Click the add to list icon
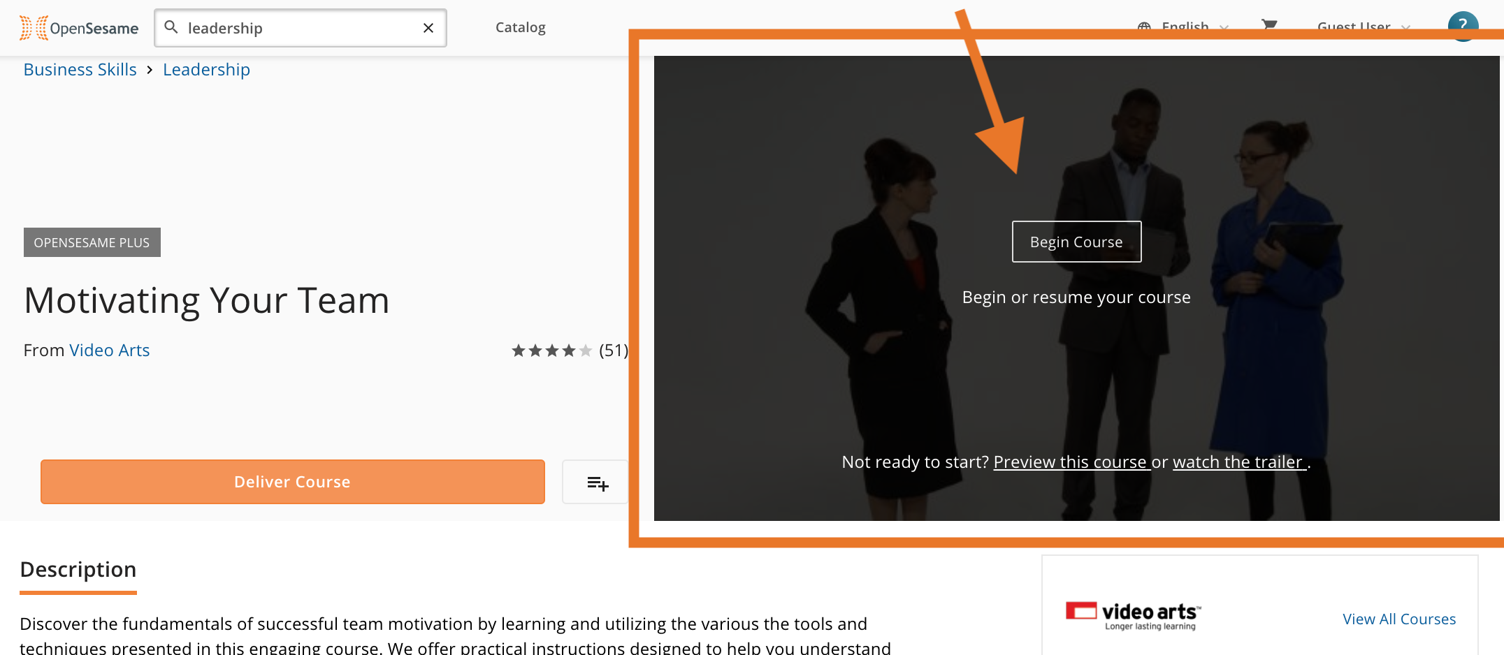The height and width of the screenshot is (655, 1504). coord(598,483)
